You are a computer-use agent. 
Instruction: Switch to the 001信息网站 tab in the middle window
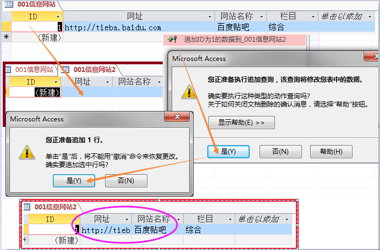[x=30, y=70]
